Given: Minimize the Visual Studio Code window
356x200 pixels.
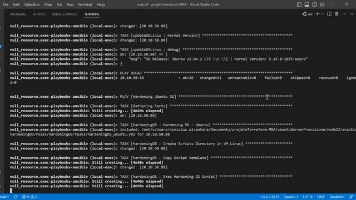Looking at the screenshot, I should click(x=333, y=4).
